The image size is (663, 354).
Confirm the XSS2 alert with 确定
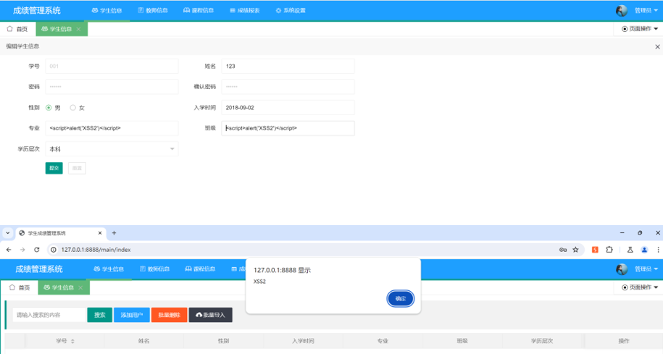(x=400, y=298)
